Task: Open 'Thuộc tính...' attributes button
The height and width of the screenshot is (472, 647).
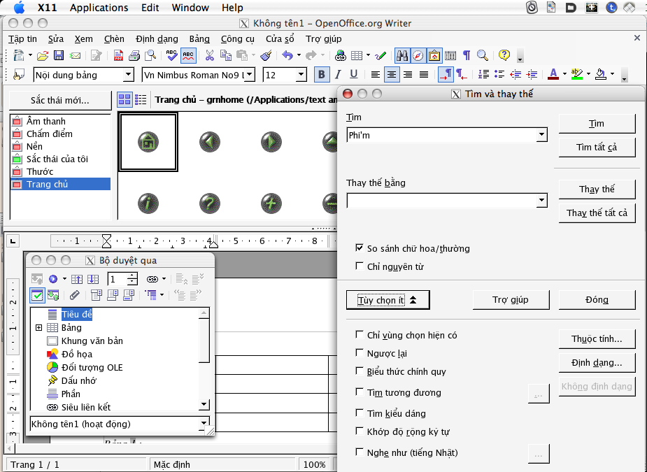Action: point(597,338)
